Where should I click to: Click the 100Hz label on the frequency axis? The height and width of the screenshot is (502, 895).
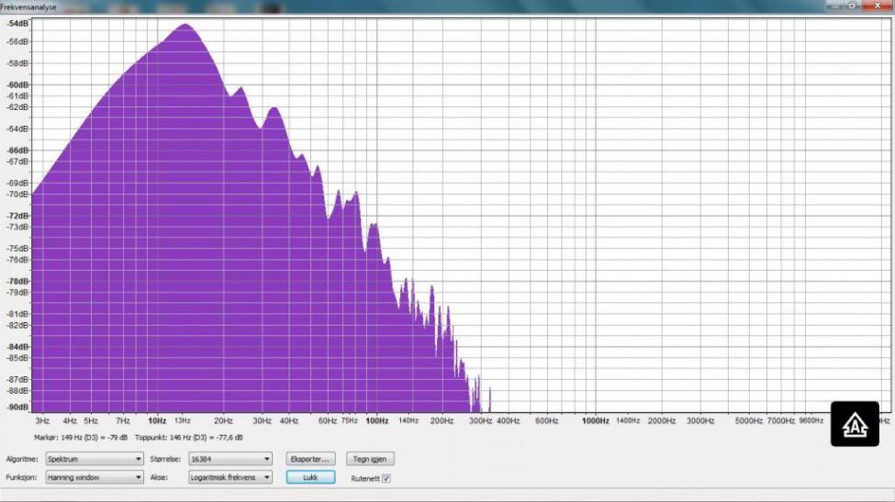click(376, 420)
